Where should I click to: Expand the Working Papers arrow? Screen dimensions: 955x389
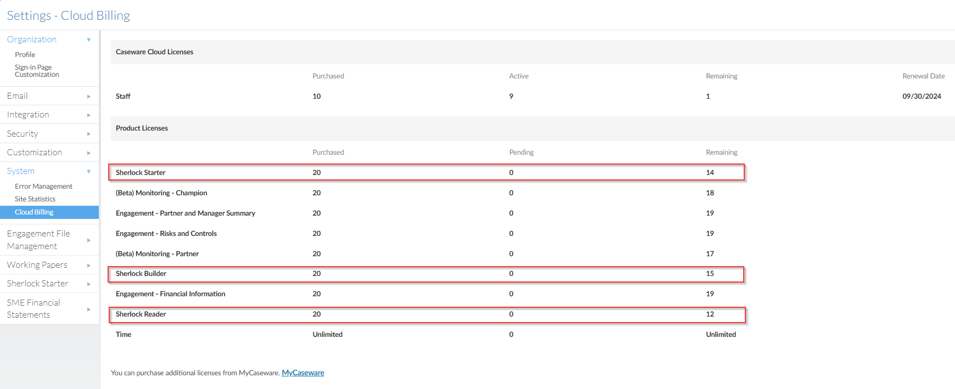[88, 265]
